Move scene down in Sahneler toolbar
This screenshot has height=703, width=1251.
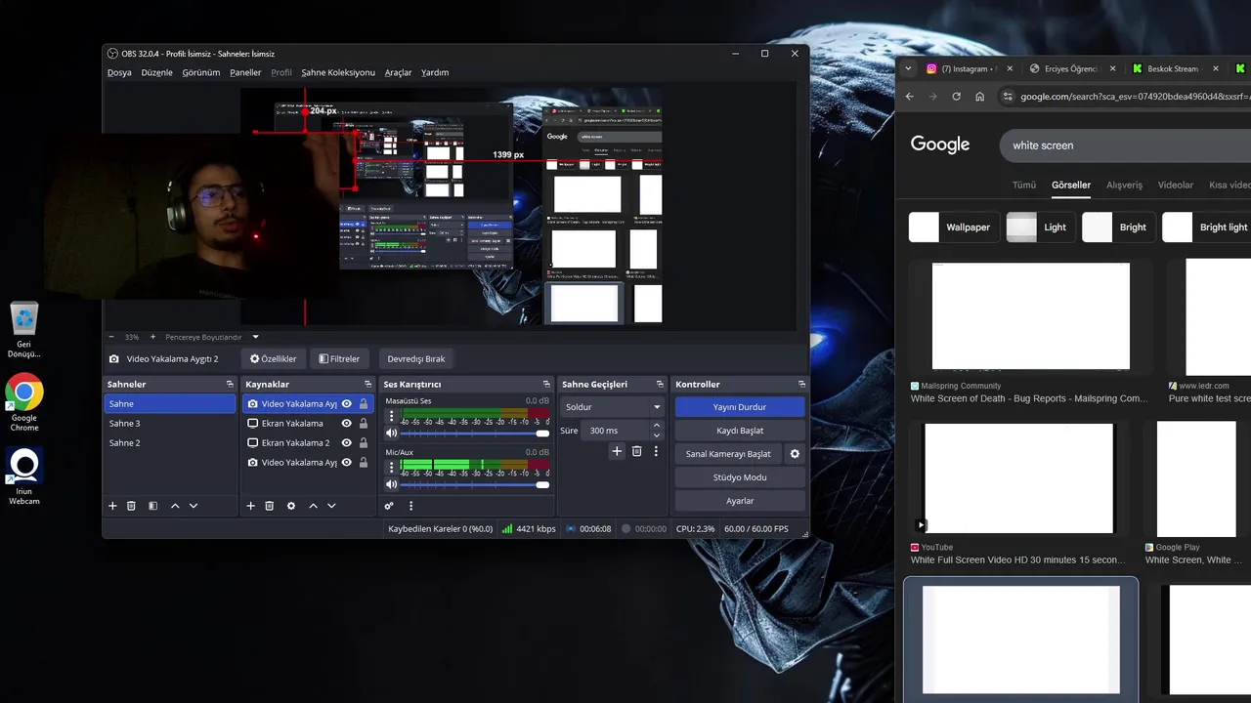194,506
